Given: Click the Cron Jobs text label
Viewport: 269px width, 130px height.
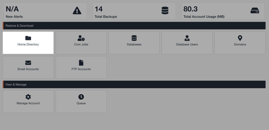Looking at the screenshot, I should pos(81,44).
